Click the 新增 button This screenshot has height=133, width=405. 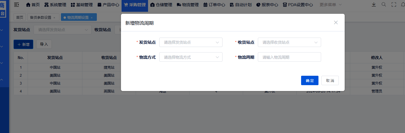click(x=23, y=44)
